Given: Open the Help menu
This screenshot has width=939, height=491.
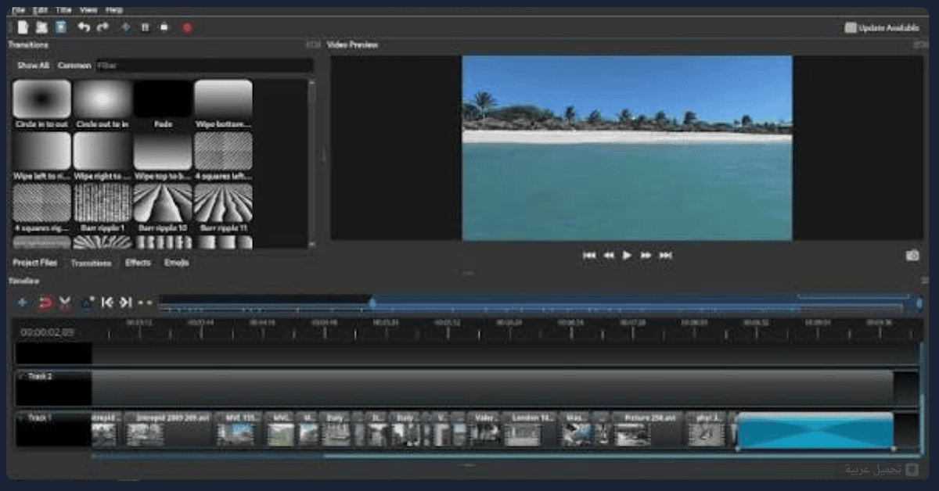Looking at the screenshot, I should (x=114, y=10).
